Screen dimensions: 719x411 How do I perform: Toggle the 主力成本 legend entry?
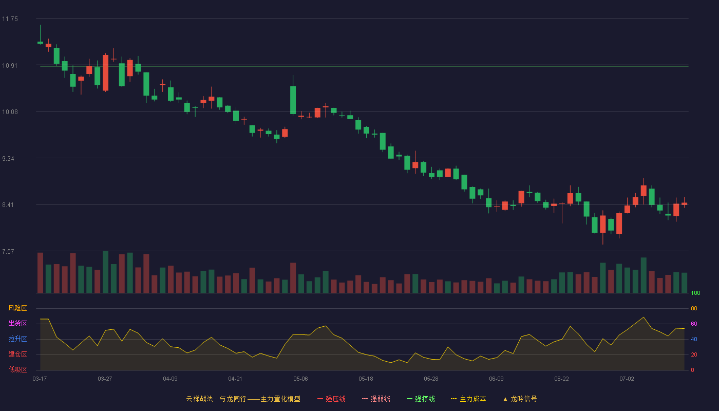point(468,399)
